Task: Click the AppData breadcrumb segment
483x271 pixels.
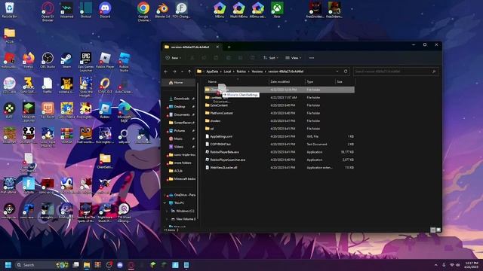Action: (x=212, y=72)
